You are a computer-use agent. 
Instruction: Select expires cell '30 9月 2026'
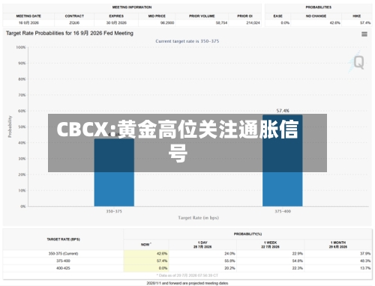(x=116, y=22)
